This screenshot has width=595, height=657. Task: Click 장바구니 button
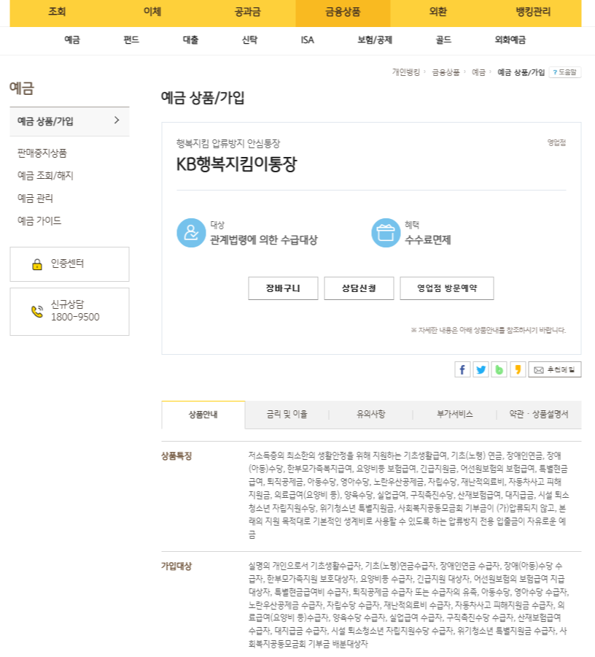283,288
